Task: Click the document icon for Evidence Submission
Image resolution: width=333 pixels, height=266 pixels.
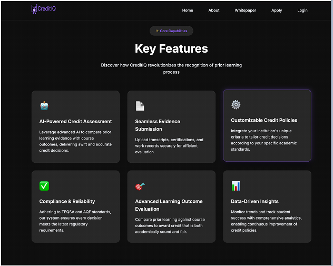Action: 140,106
